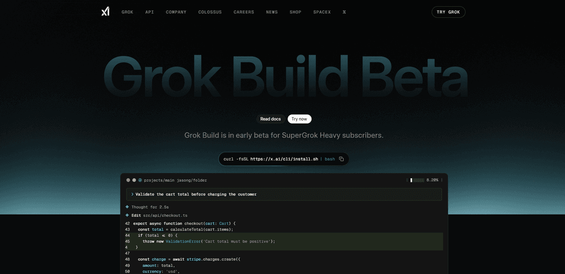Go to COLOSSUS page
Viewport: 565px width, 274px height.
210,12
